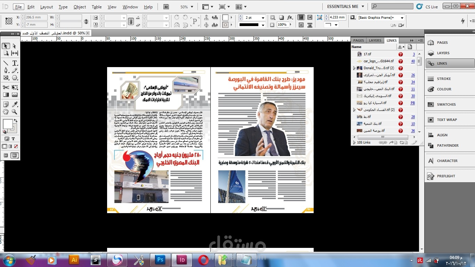The image size is (475, 267).
Task: Switch to the LAYERS tab
Action: point(375,40)
